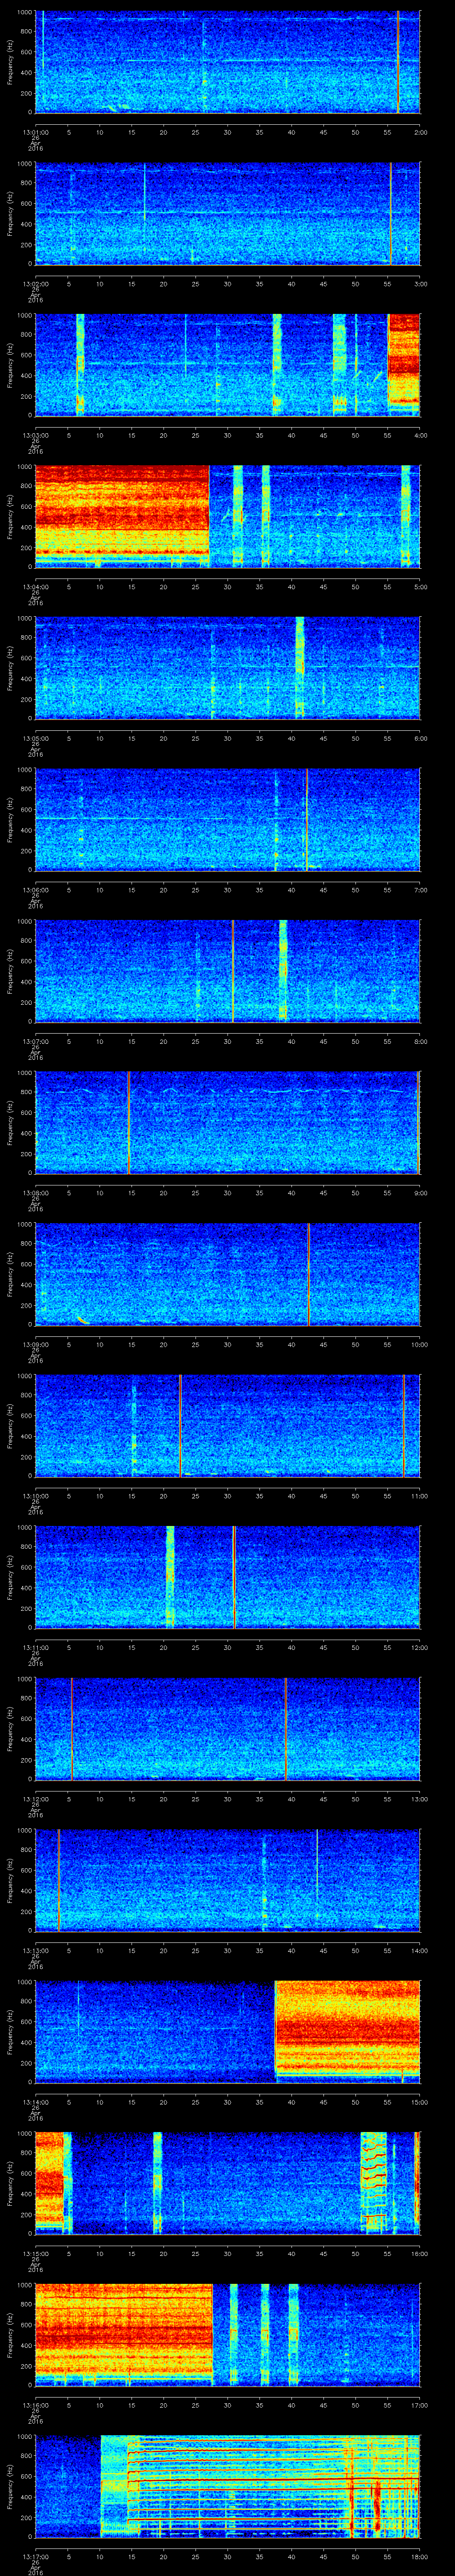Select red vertical line near 56s in 13:01:00 spectrogram

398,62
